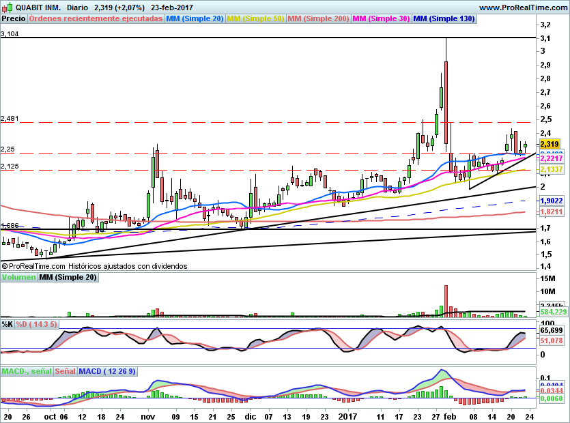Click the 1,686 support level label
570x423 pixels.
[10, 225]
